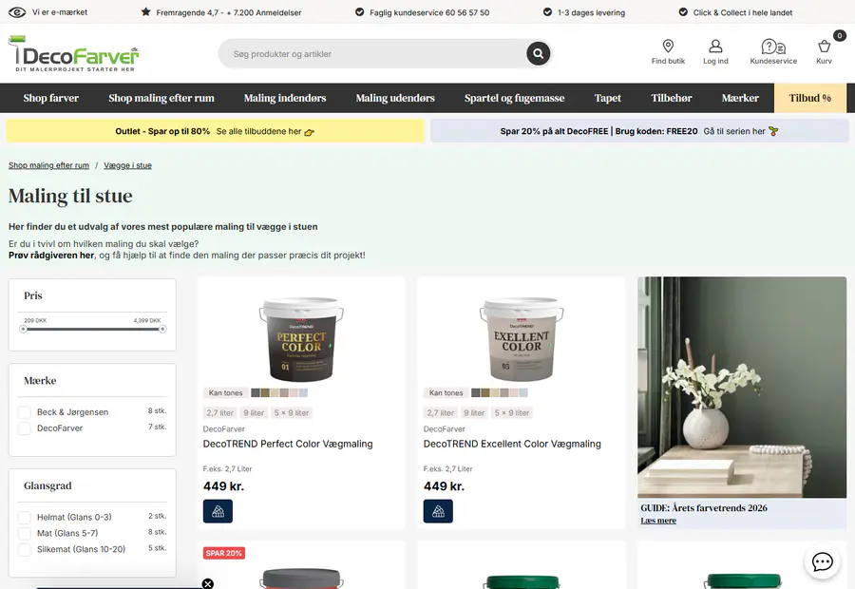Open Excellent Color paint bucket image
Screen dimensions: 855x589
click(522, 338)
